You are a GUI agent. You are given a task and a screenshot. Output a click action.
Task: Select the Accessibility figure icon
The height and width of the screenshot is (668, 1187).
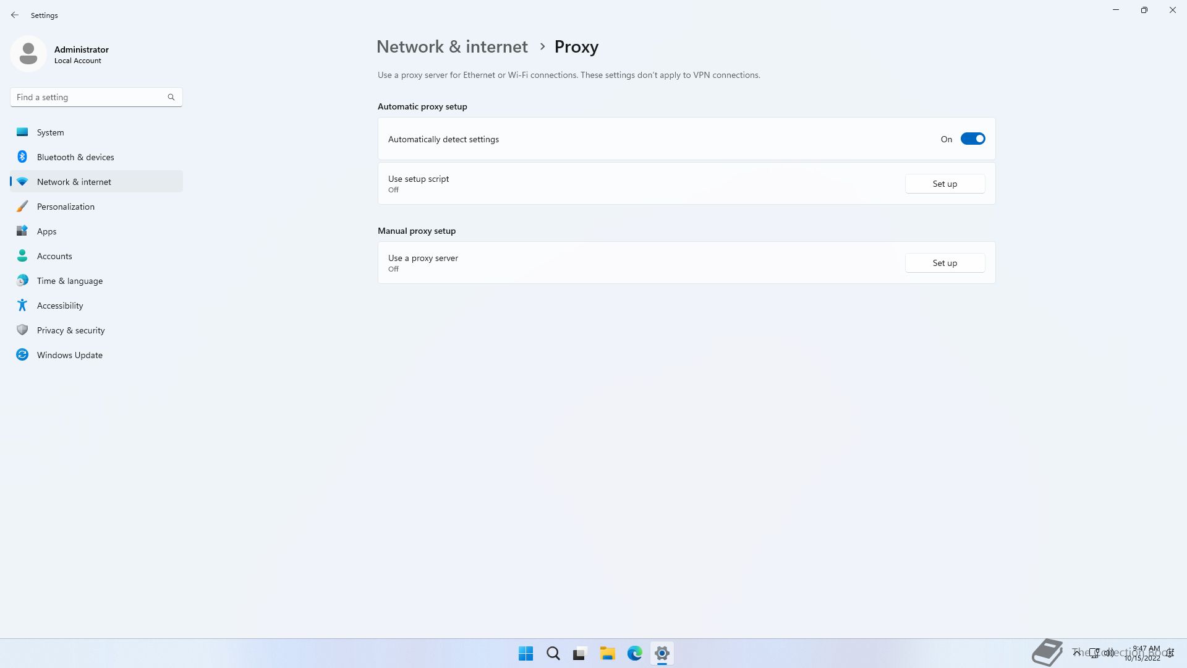click(x=22, y=305)
